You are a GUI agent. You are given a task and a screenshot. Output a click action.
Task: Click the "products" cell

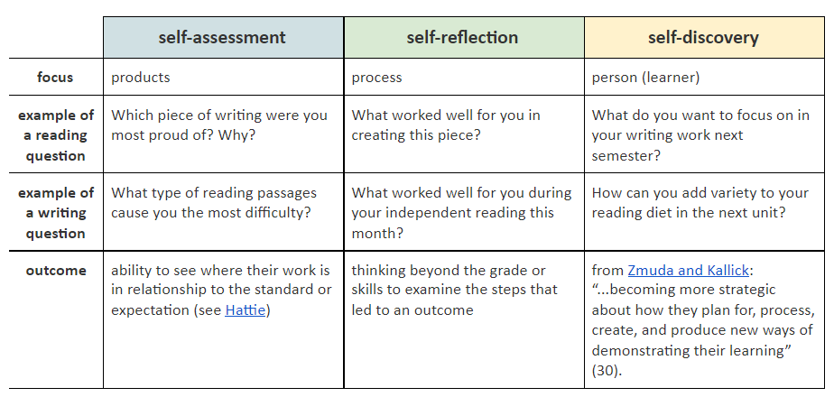tap(141, 78)
